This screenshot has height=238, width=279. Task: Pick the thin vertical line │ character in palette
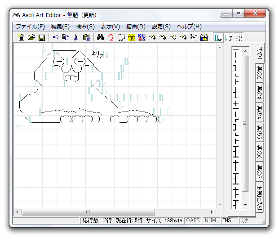coord(236,55)
